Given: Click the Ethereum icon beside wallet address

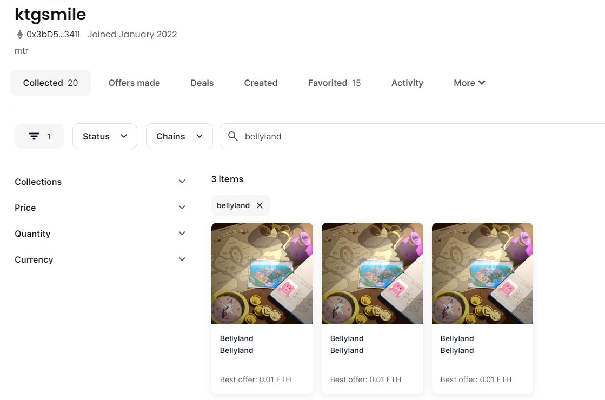Looking at the screenshot, I should [x=19, y=35].
